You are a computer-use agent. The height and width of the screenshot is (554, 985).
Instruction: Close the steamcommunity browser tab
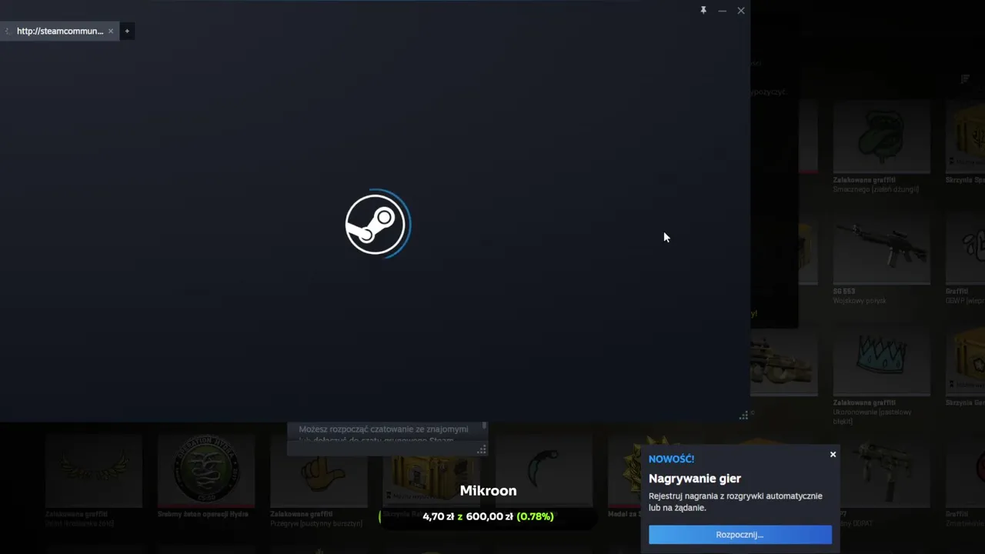[x=111, y=31]
